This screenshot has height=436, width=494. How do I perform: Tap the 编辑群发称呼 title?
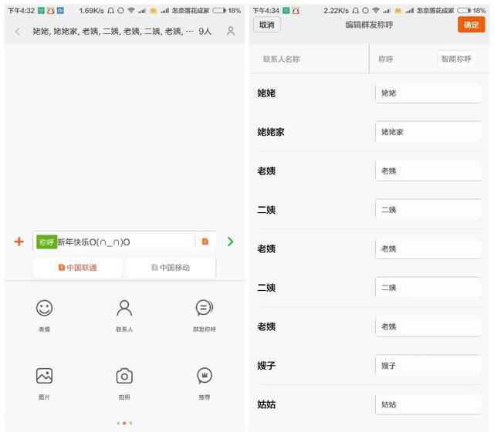pos(369,25)
